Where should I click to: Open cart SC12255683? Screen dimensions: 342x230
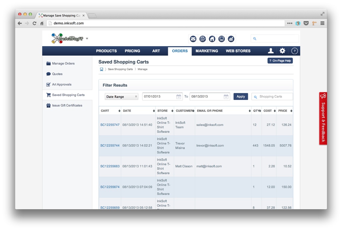pos(110,166)
